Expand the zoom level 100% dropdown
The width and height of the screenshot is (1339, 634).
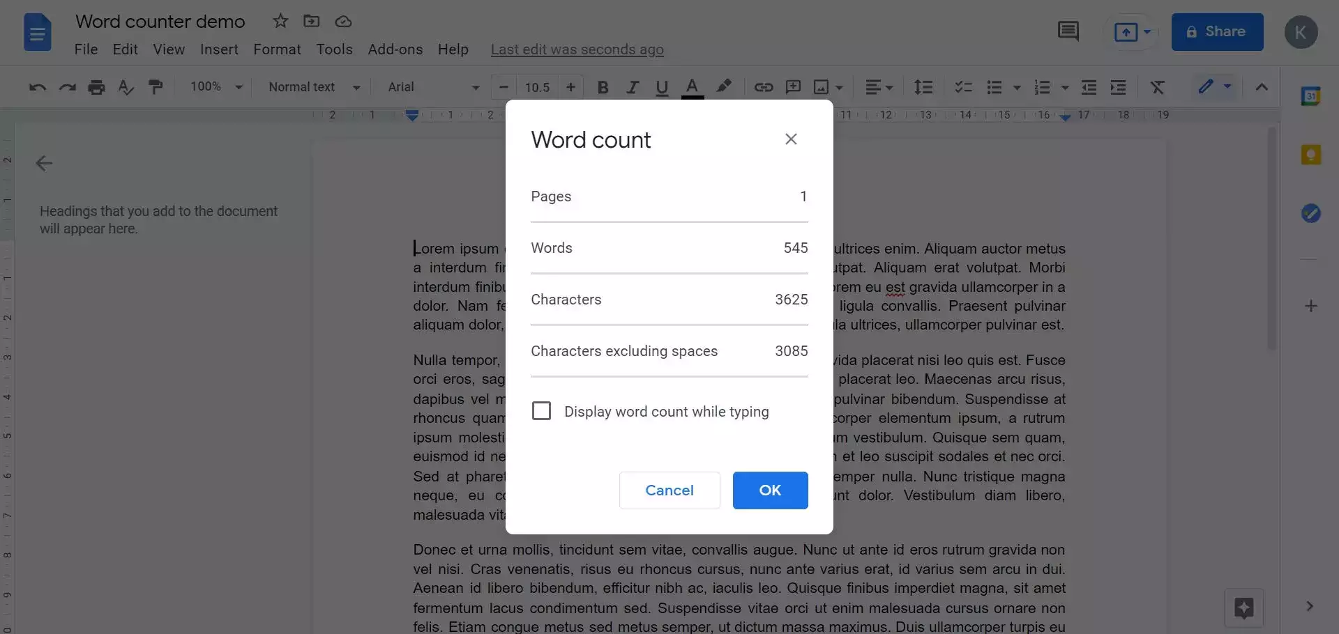tap(216, 87)
